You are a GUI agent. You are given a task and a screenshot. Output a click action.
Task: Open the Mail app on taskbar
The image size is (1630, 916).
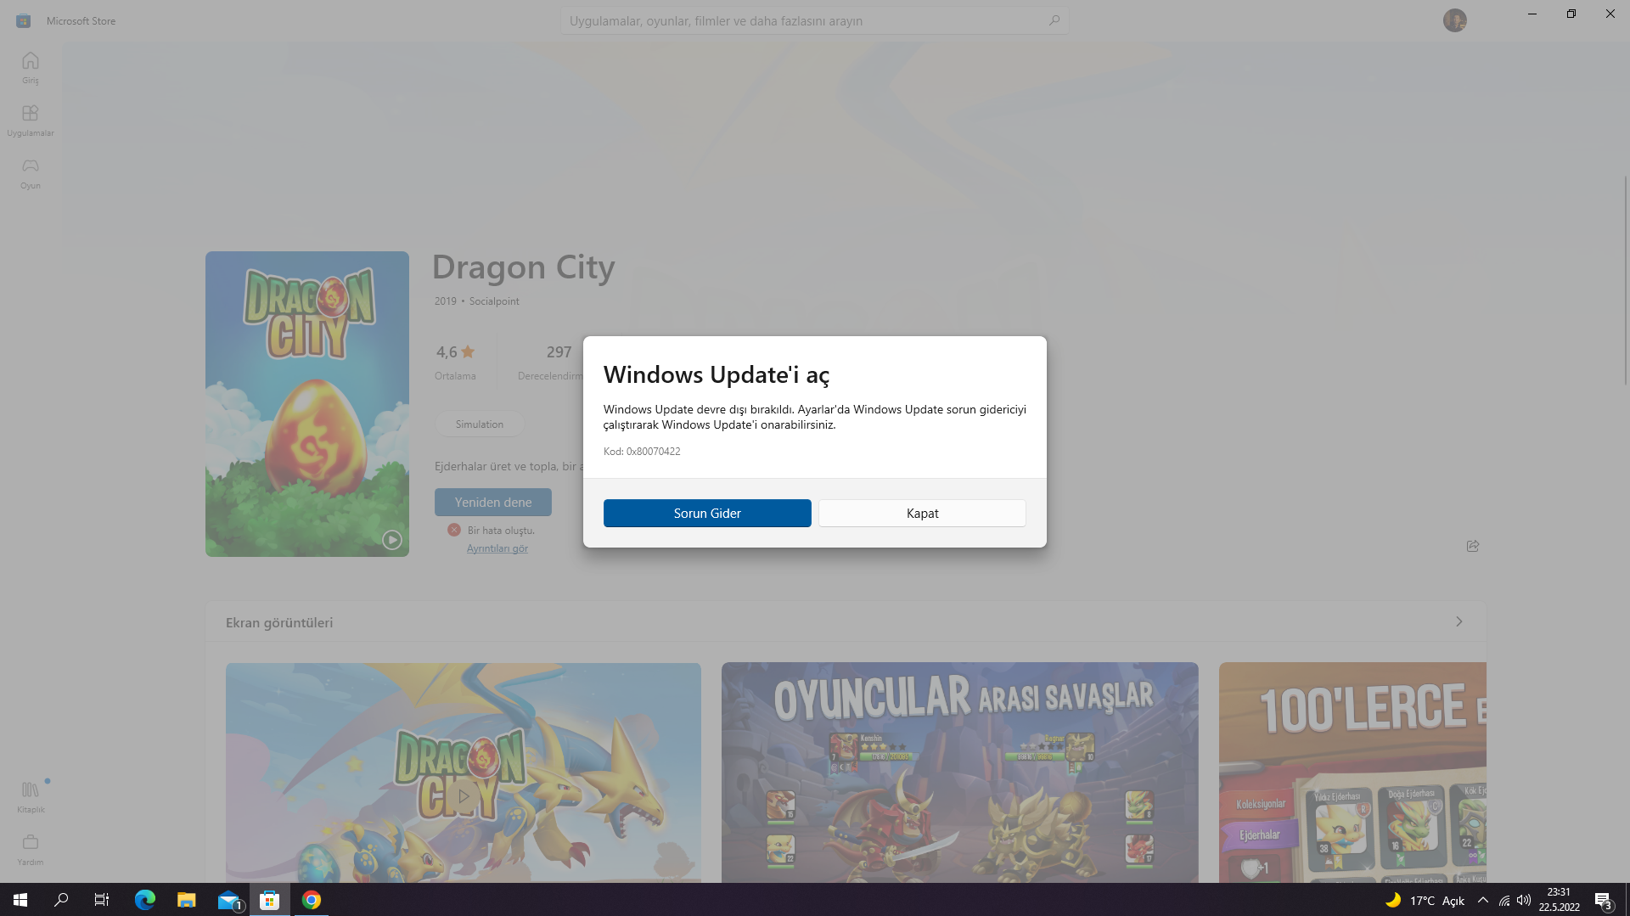228,900
